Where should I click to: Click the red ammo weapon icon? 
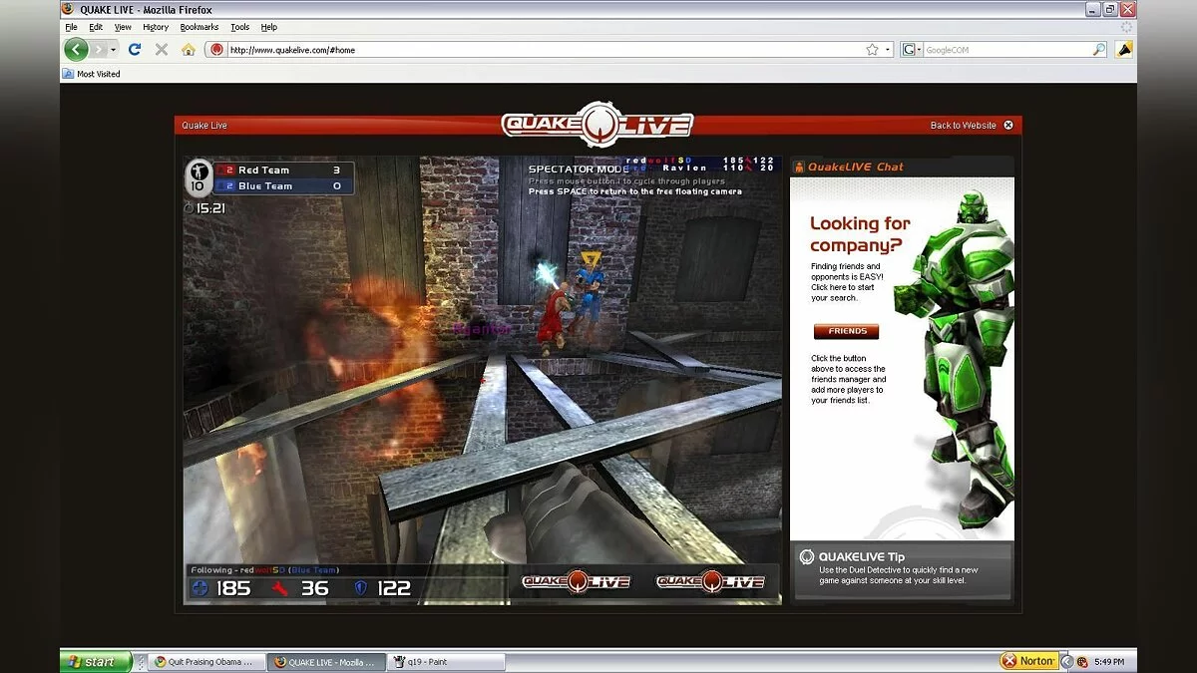pos(280,588)
